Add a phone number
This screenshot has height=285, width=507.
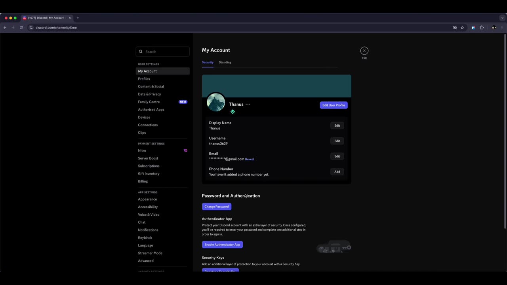point(337,172)
